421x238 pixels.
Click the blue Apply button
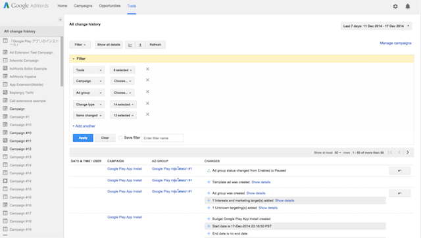83,138
